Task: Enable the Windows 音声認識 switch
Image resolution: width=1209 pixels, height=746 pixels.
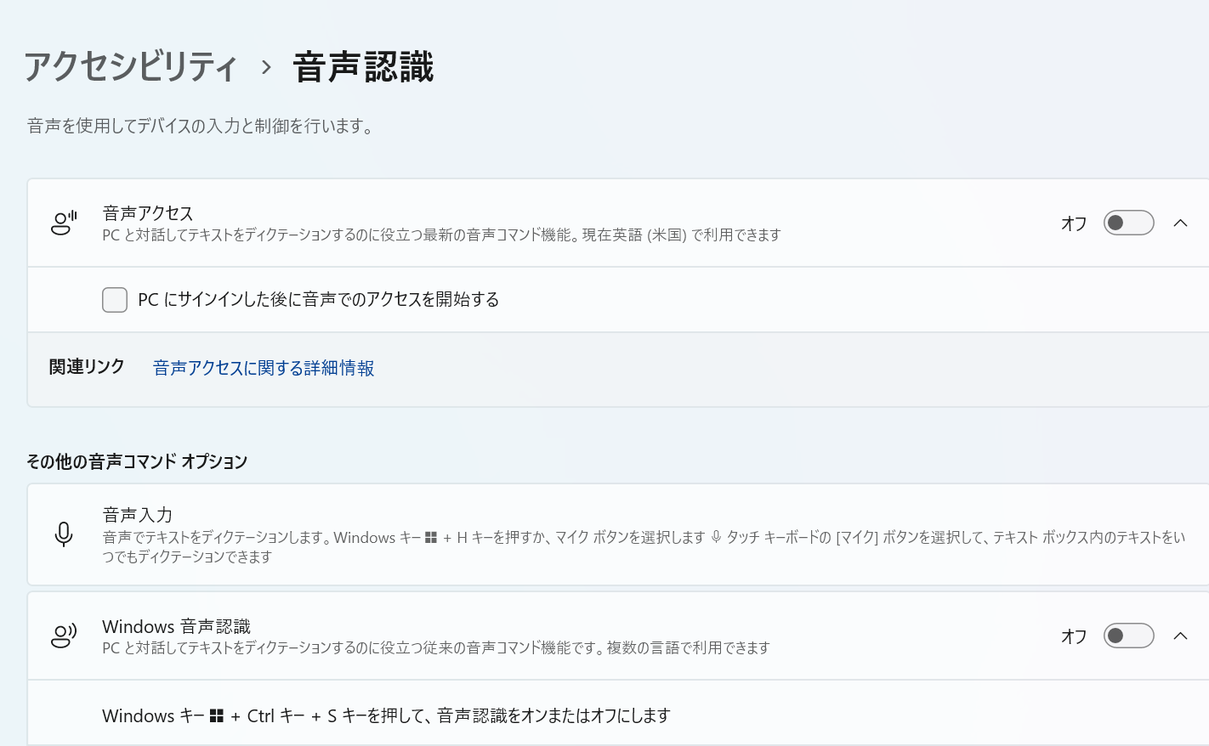Action: [x=1128, y=636]
